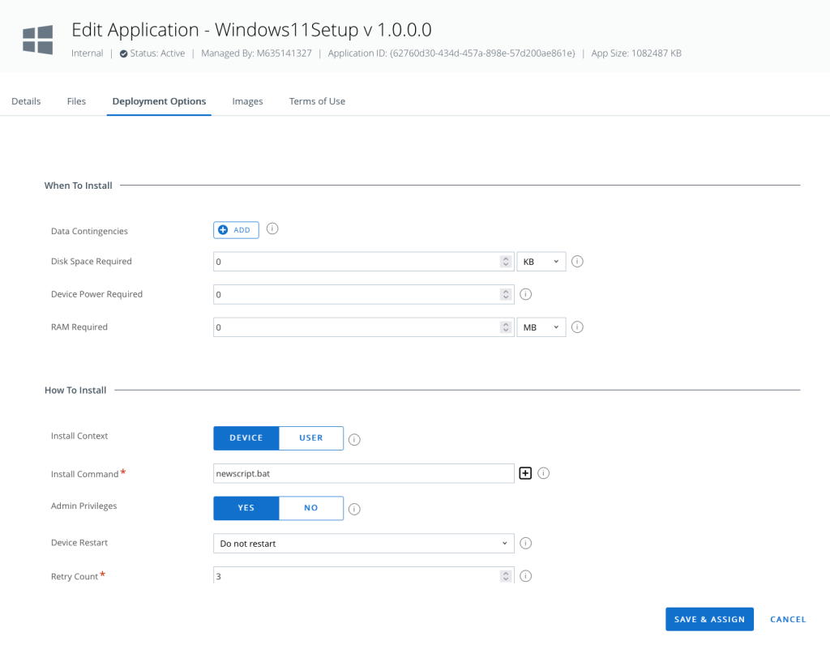The height and width of the screenshot is (649, 830).
Task: Click the Retry Count stepper arrows
Action: pos(506,576)
